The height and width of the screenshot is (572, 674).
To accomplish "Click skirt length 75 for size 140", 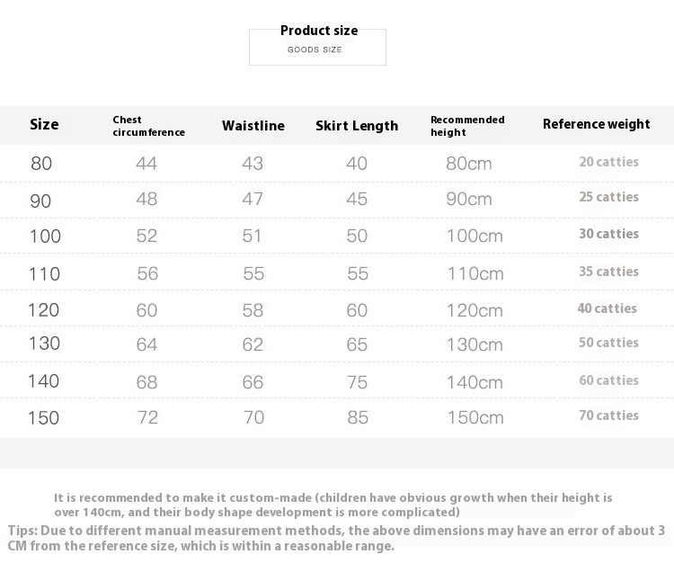I will click(357, 382).
